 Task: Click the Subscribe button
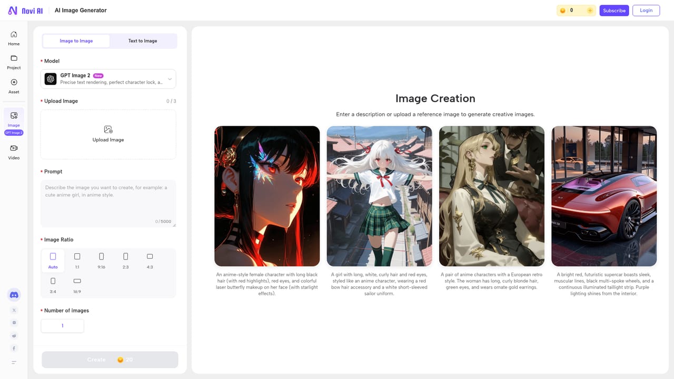[614, 11]
